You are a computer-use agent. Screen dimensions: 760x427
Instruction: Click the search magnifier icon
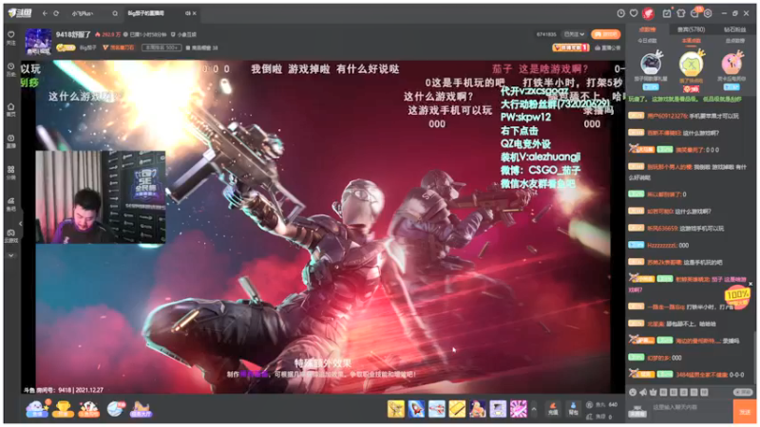tap(115, 13)
